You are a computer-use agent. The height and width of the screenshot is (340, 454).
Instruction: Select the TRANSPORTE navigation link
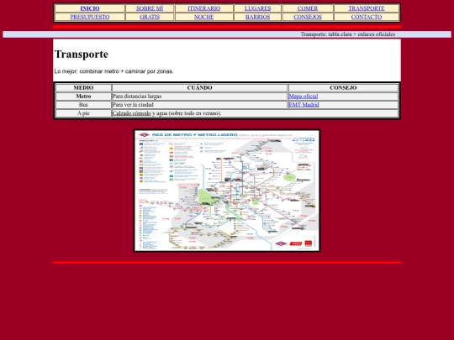(x=367, y=8)
